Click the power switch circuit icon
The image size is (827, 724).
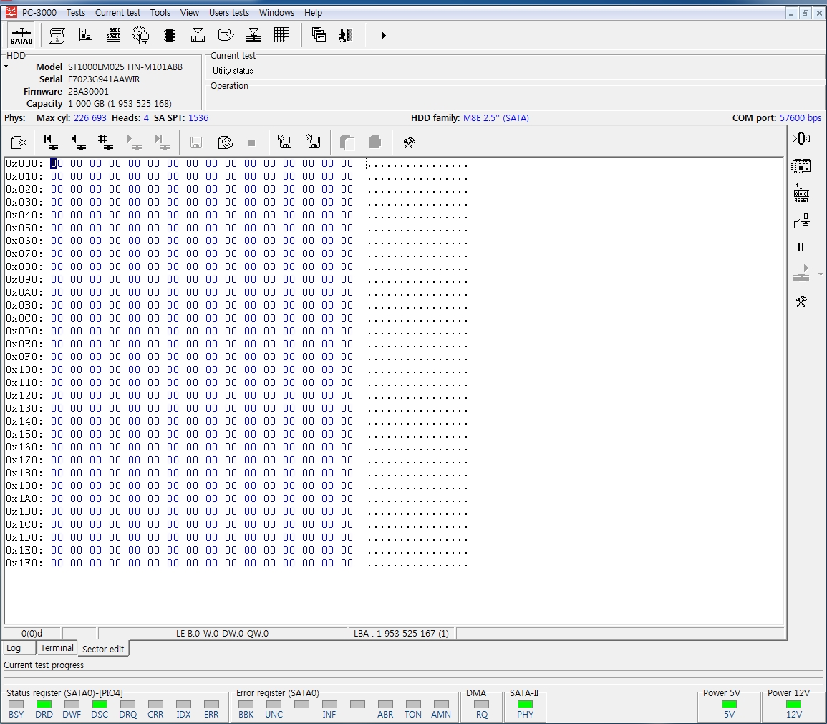point(801,223)
